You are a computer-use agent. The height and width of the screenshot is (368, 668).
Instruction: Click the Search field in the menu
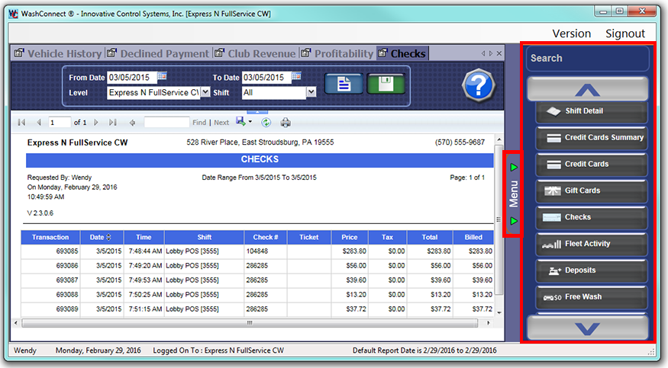click(x=587, y=59)
